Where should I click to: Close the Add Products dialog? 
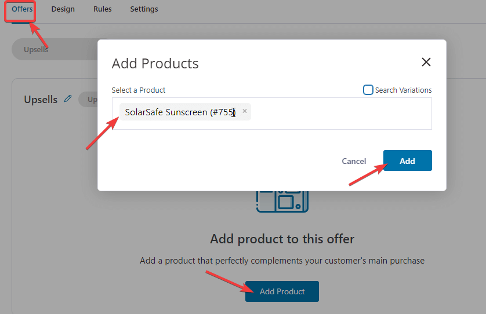426,62
